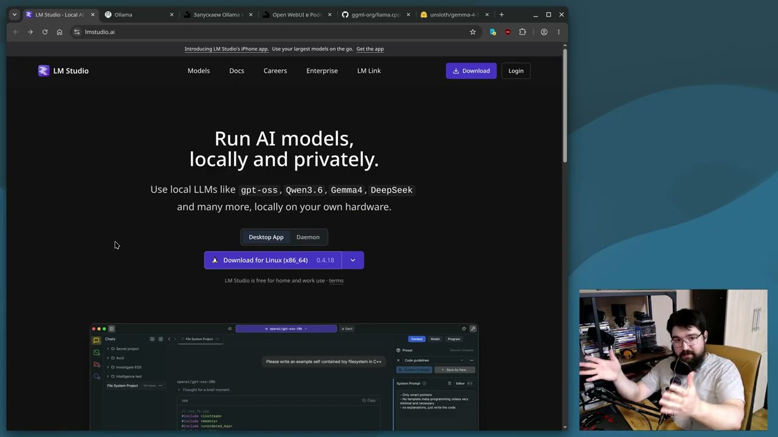Minimize the browser window
This screenshot has width=778, height=437.
coord(535,15)
